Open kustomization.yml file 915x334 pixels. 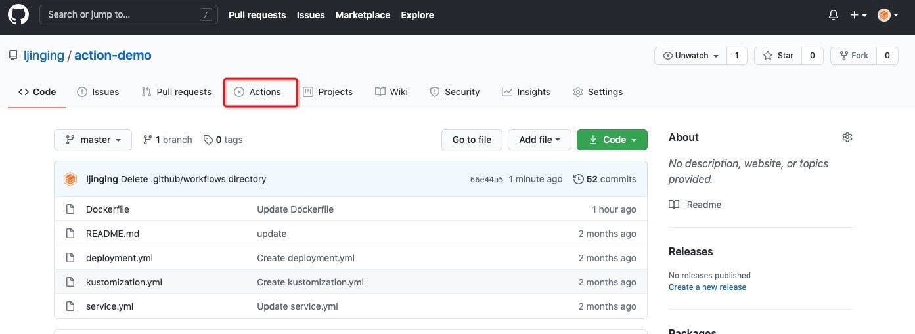124,282
